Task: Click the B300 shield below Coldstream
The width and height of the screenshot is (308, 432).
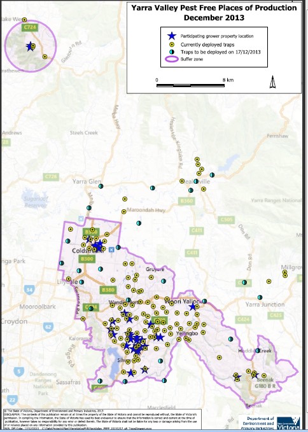Action: (87, 259)
